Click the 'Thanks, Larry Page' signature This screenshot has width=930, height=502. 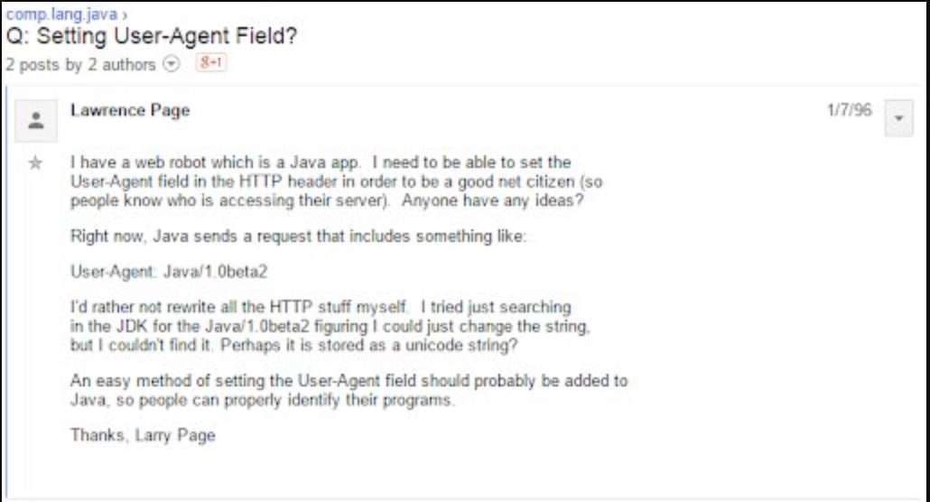143,435
